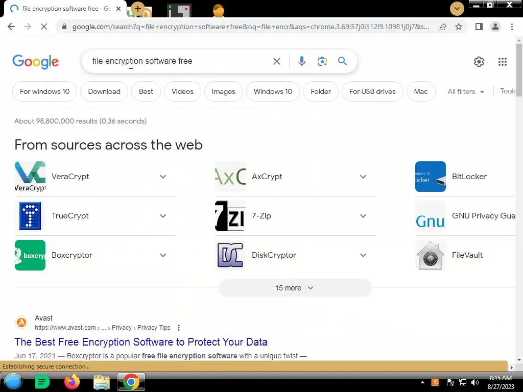
Task: Switch to Videos results
Action: [x=182, y=92]
